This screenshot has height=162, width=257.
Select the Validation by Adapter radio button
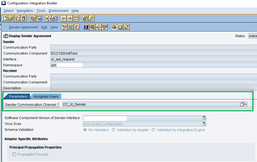[113, 130]
